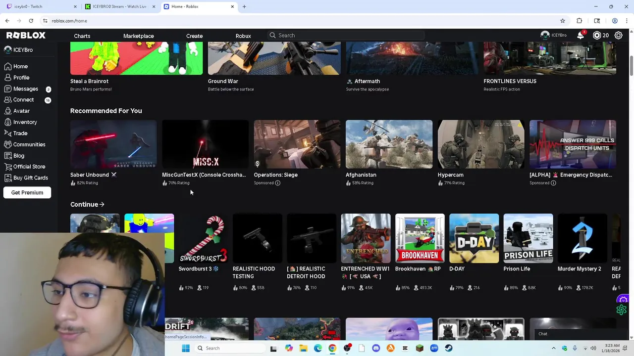The height and width of the screenshot is (356, 634).
Task: Open Charts in Roblox navbar
Action: coord(82,36)
